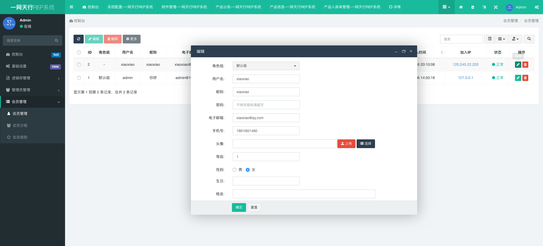Click the green edit pencil for row xiaoxiao
The image size is (543, 246).
click(518, 65)
